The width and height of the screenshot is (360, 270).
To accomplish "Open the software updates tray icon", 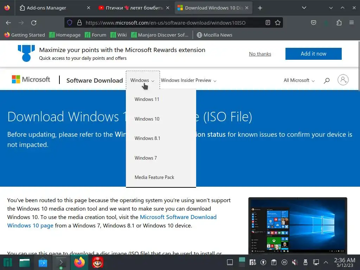I will click(263, 262).
